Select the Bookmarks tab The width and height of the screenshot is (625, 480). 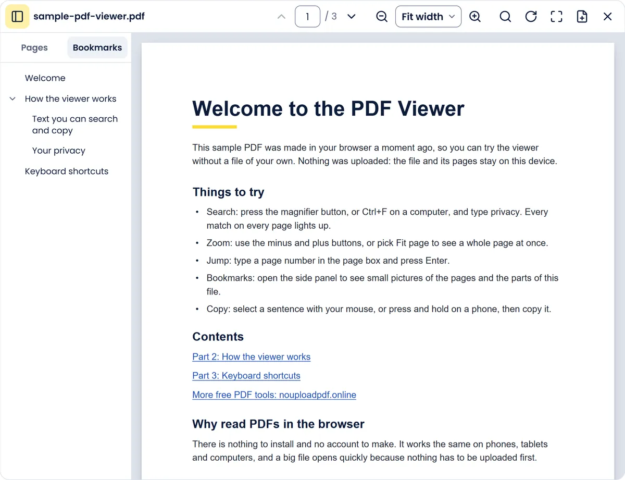97,47
